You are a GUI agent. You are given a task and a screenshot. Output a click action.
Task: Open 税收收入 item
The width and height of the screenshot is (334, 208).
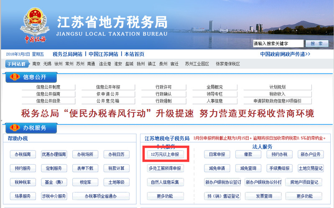click(277, 94)
